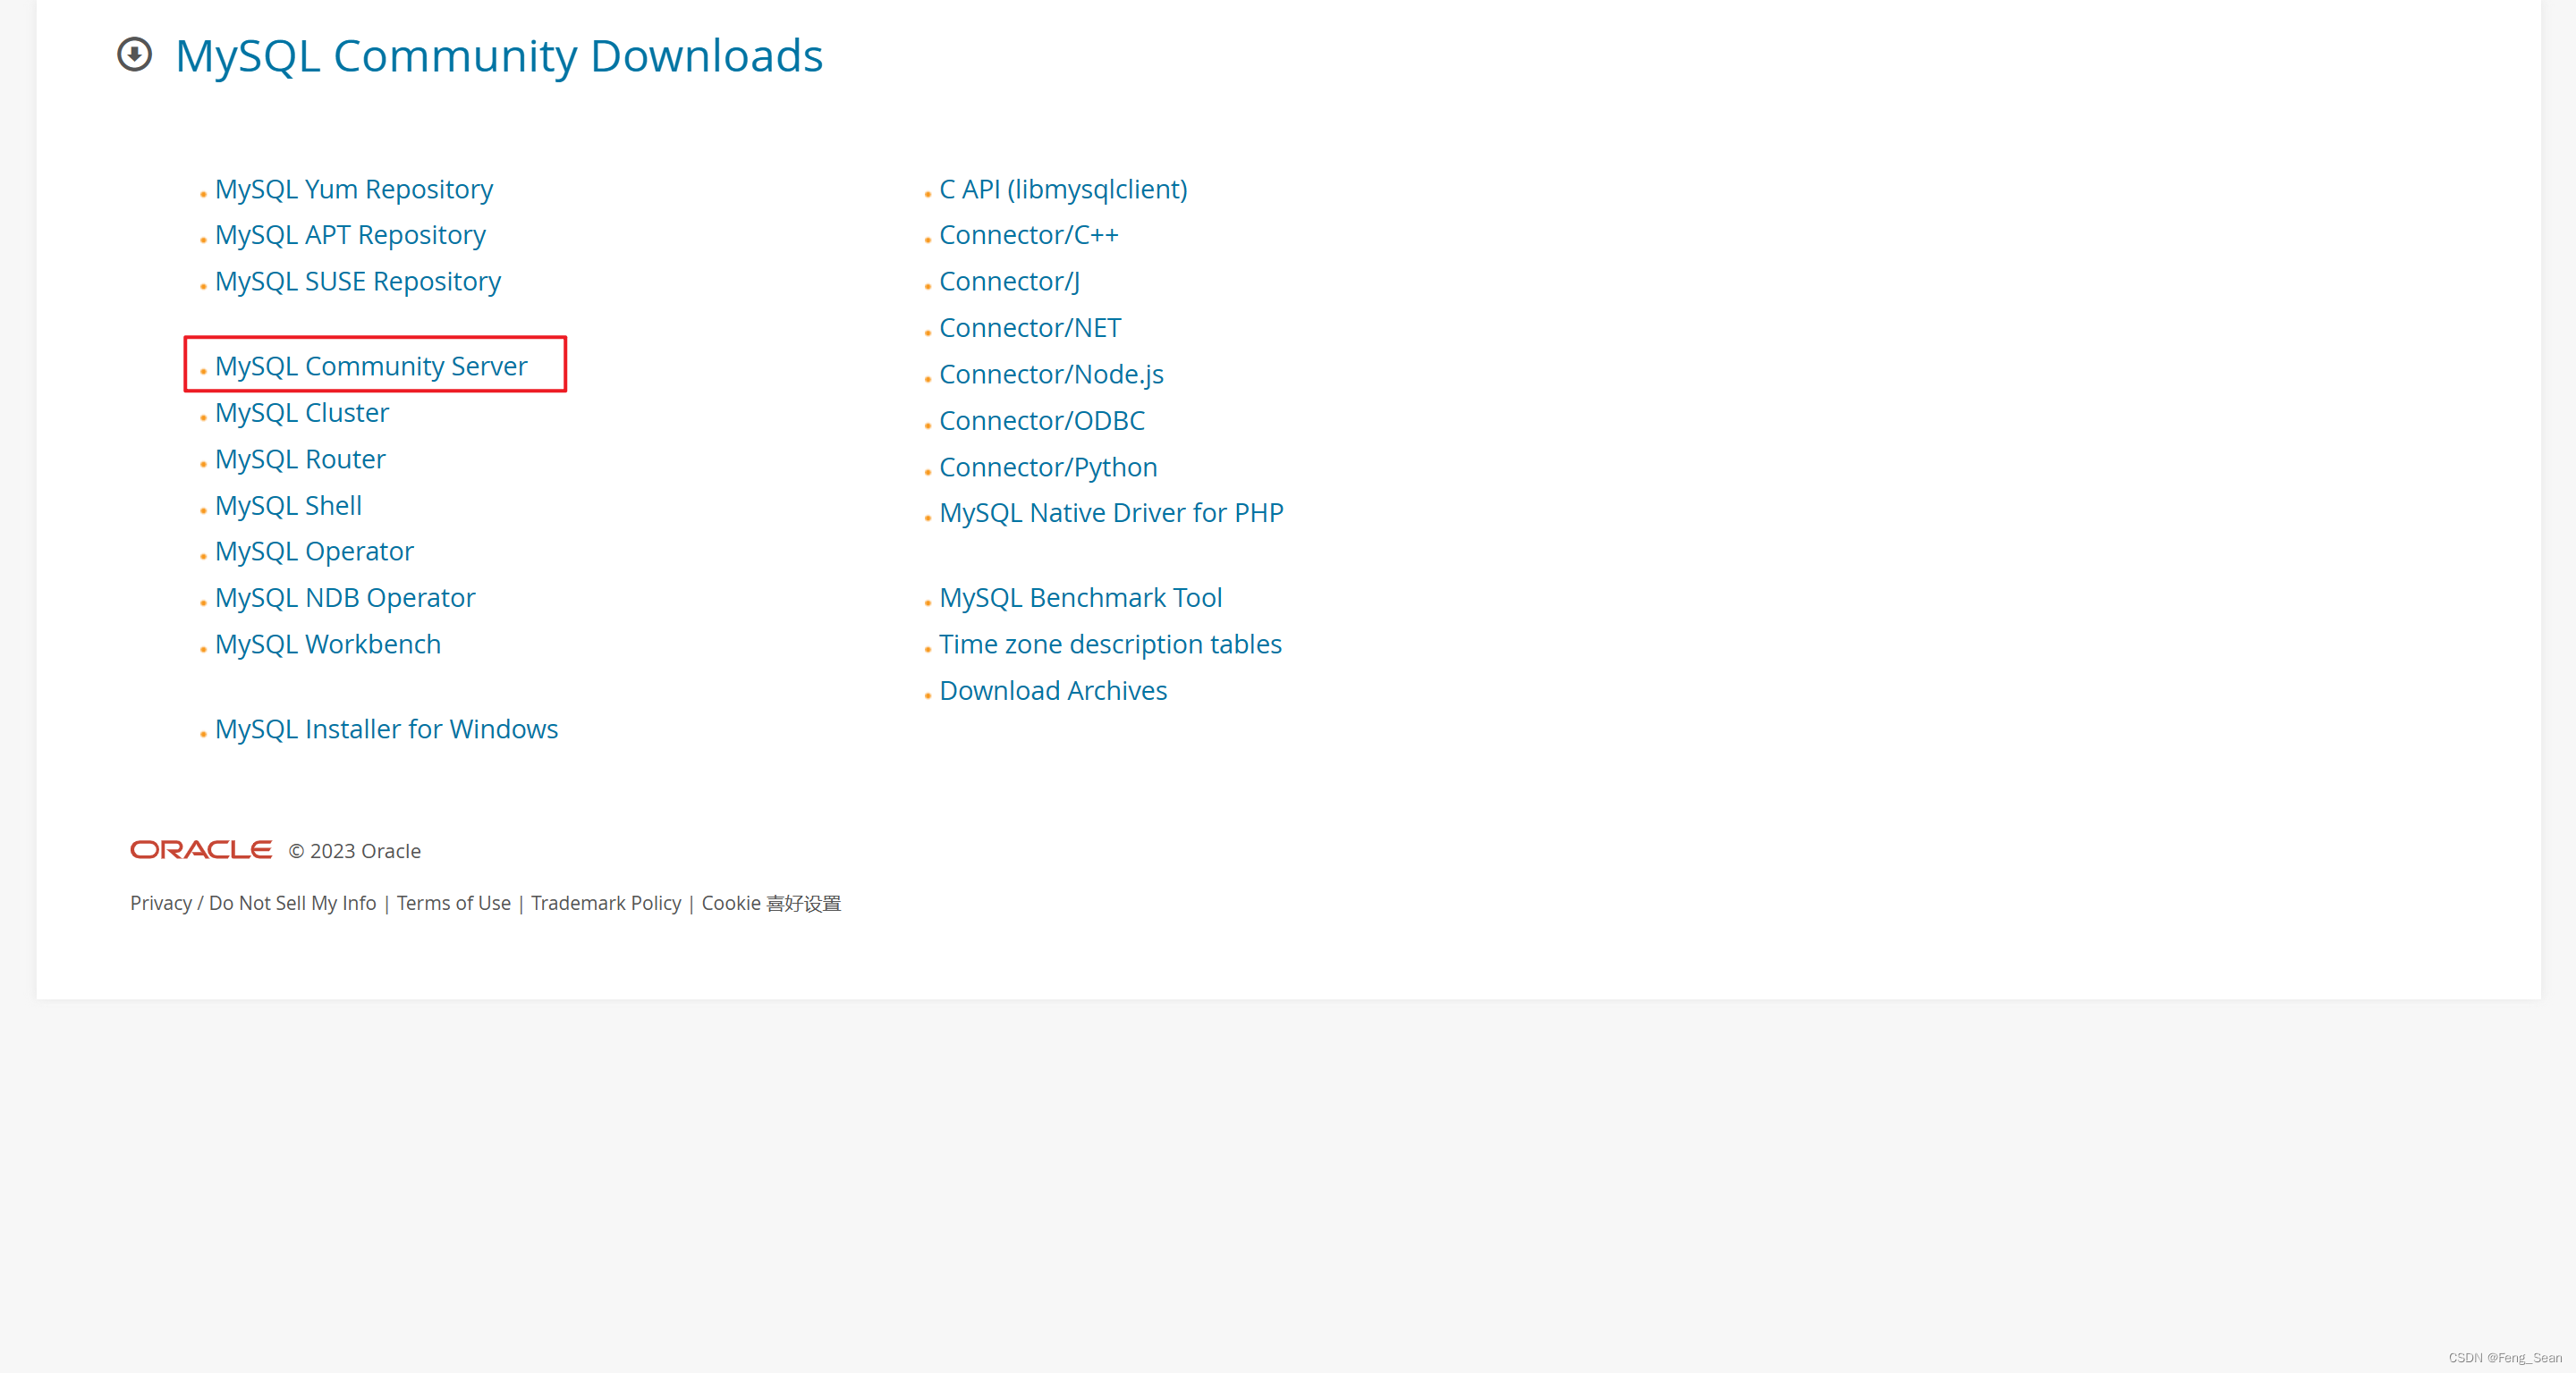Open the Terms of Use footer link
The height and width of the screenshot is (1373, 2576).
454,904
